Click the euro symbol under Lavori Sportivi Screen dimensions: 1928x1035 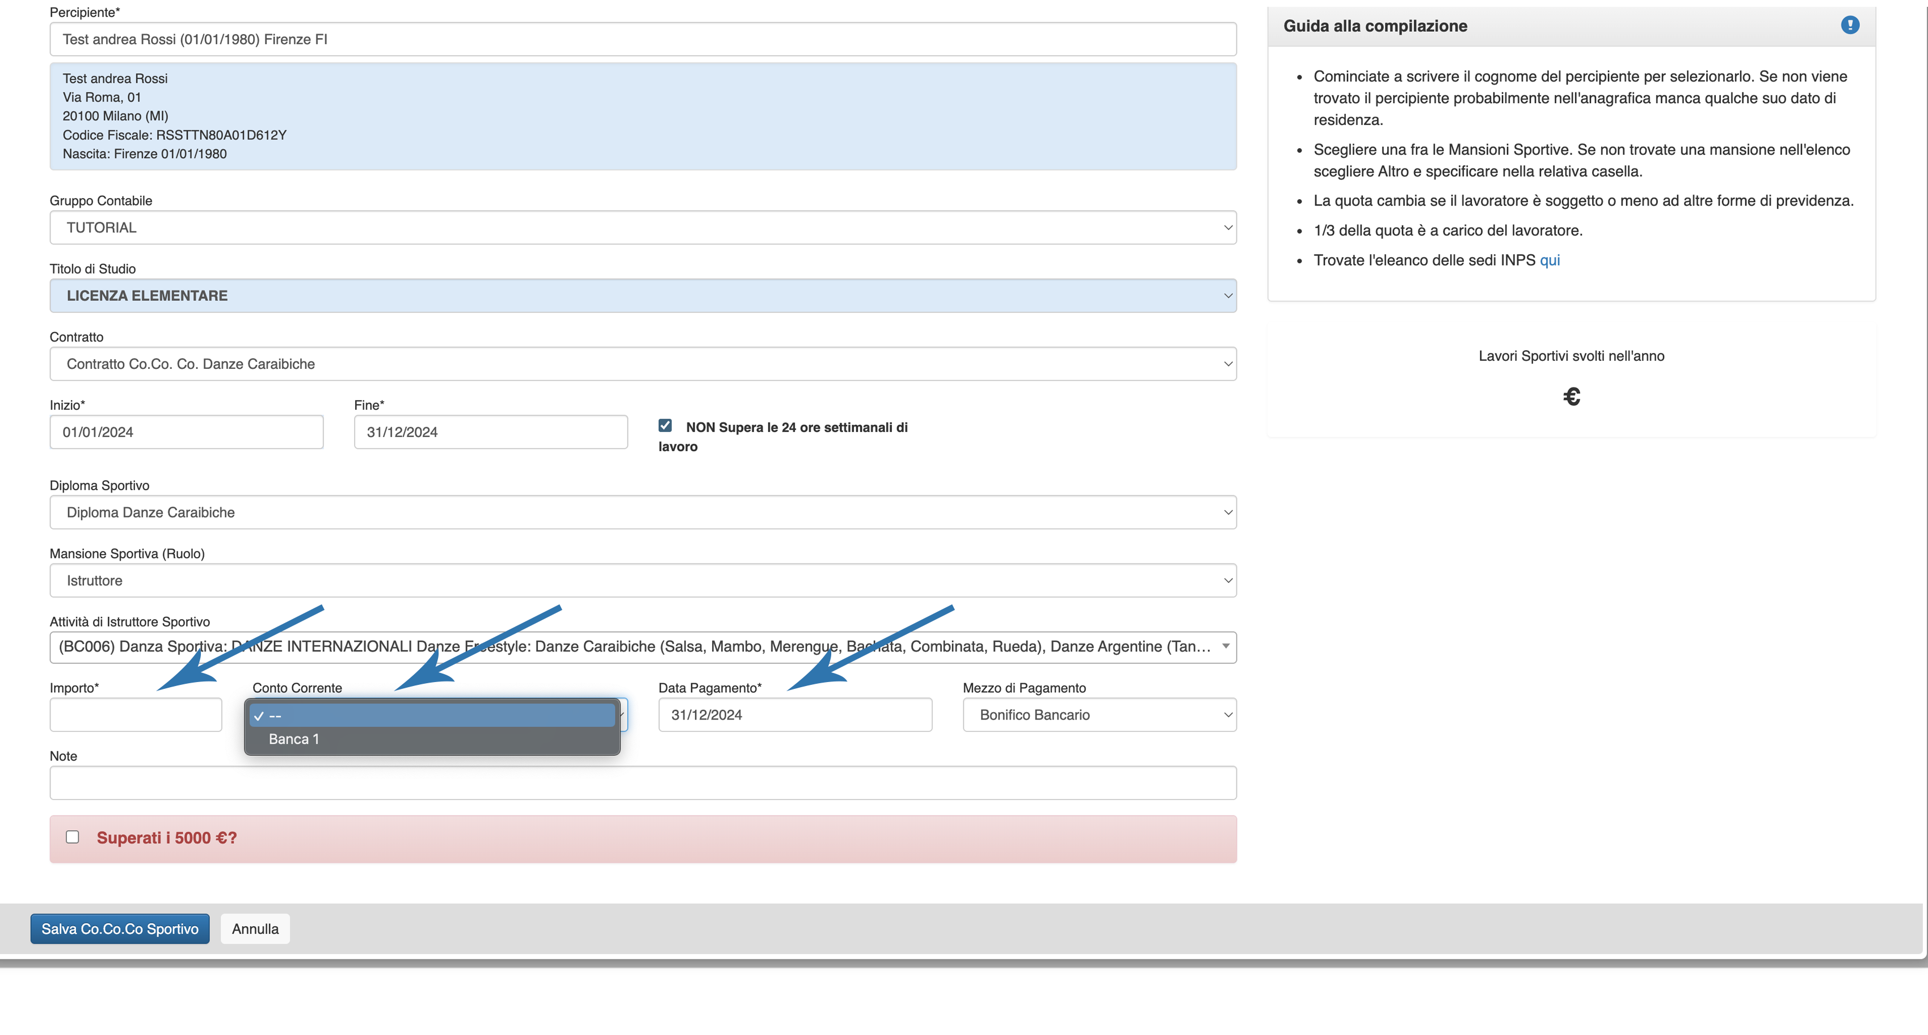[1571, 396]
